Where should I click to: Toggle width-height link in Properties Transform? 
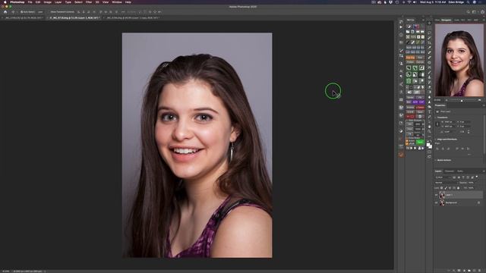pyautogui.click(x=437, y=124)
